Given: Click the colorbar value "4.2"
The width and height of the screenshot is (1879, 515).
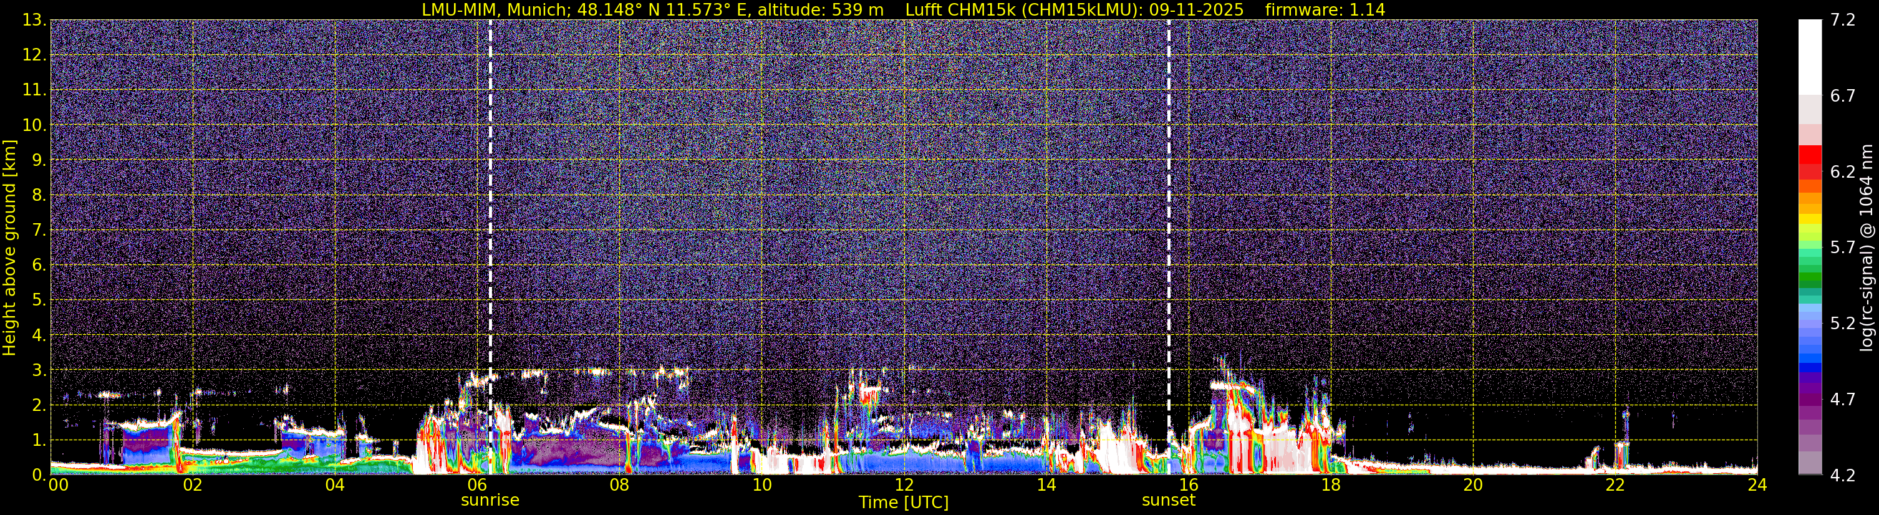Looking at the screenshot, I should click(x=1843, y=475).
